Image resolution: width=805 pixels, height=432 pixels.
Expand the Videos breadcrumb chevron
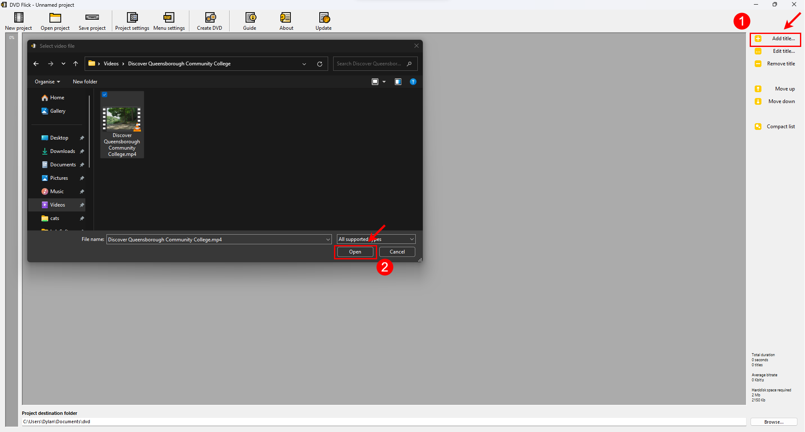pos(123,64)
